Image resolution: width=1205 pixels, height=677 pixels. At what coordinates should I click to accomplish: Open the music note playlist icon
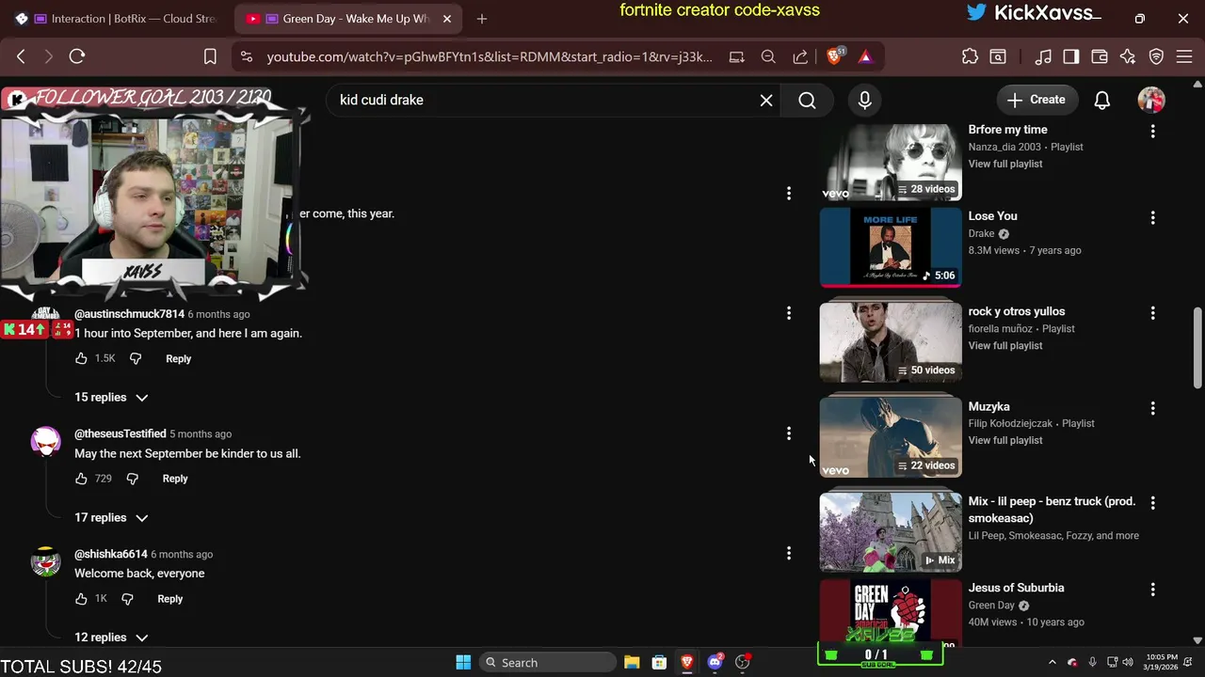click(1043, 56)
